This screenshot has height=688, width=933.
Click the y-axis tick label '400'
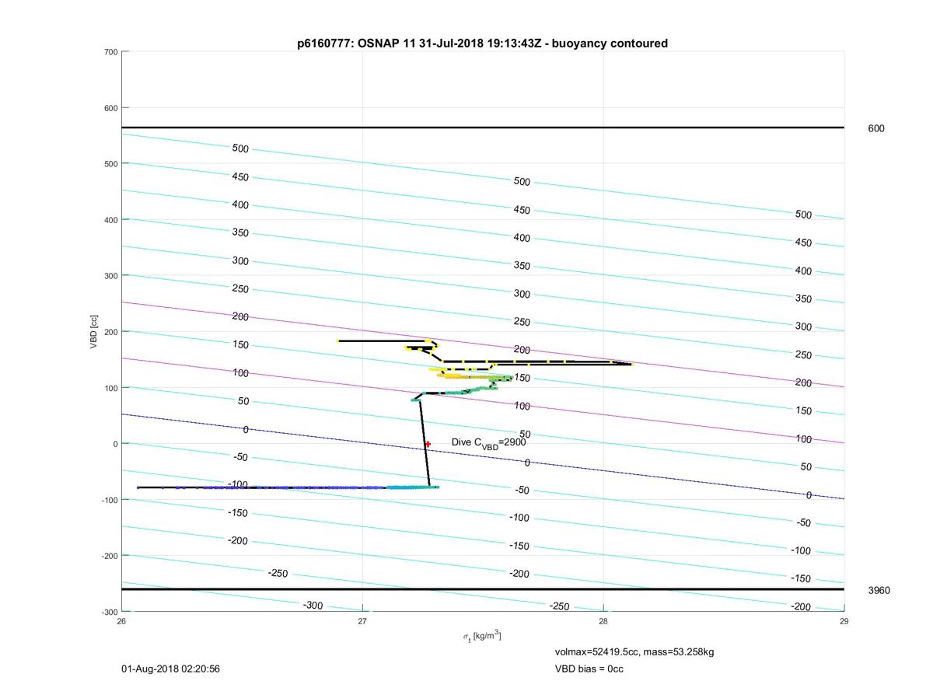pos(110,220)
